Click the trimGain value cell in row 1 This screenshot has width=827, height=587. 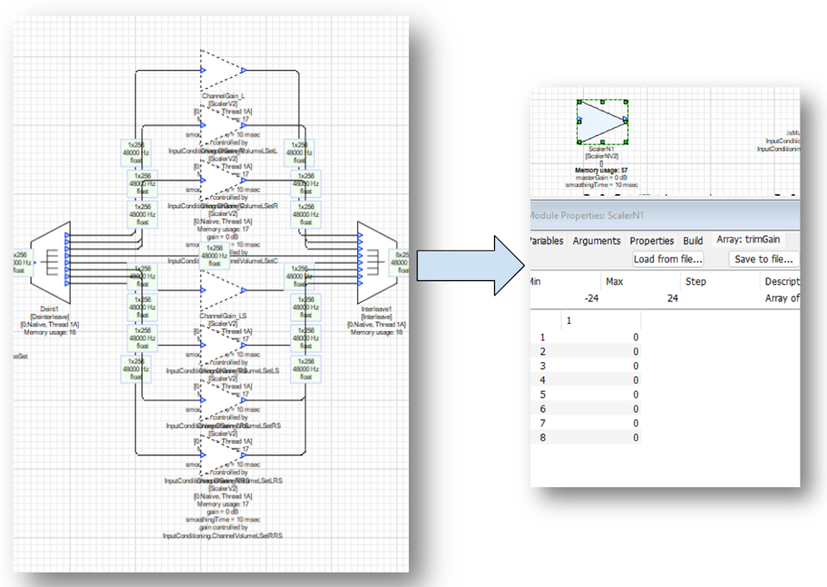pos(601,337)
